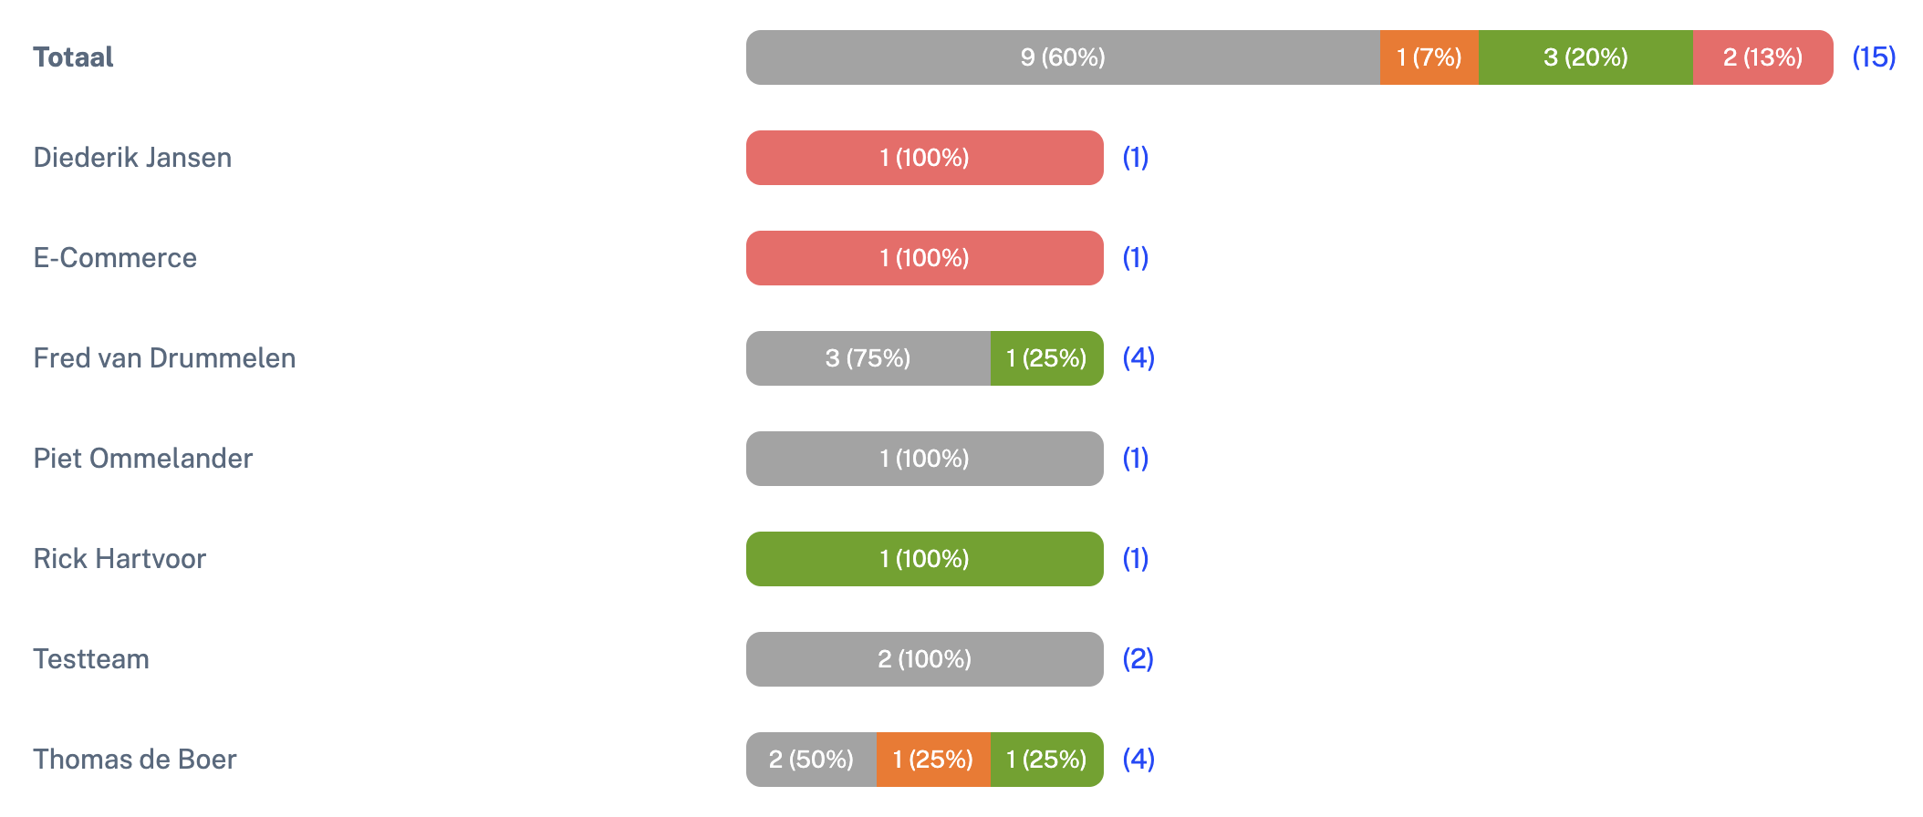Screen dimensions: 1923x817
Task: Click the Diederik Jansen red 1 (100%) bar
Action: click(925, 158)
